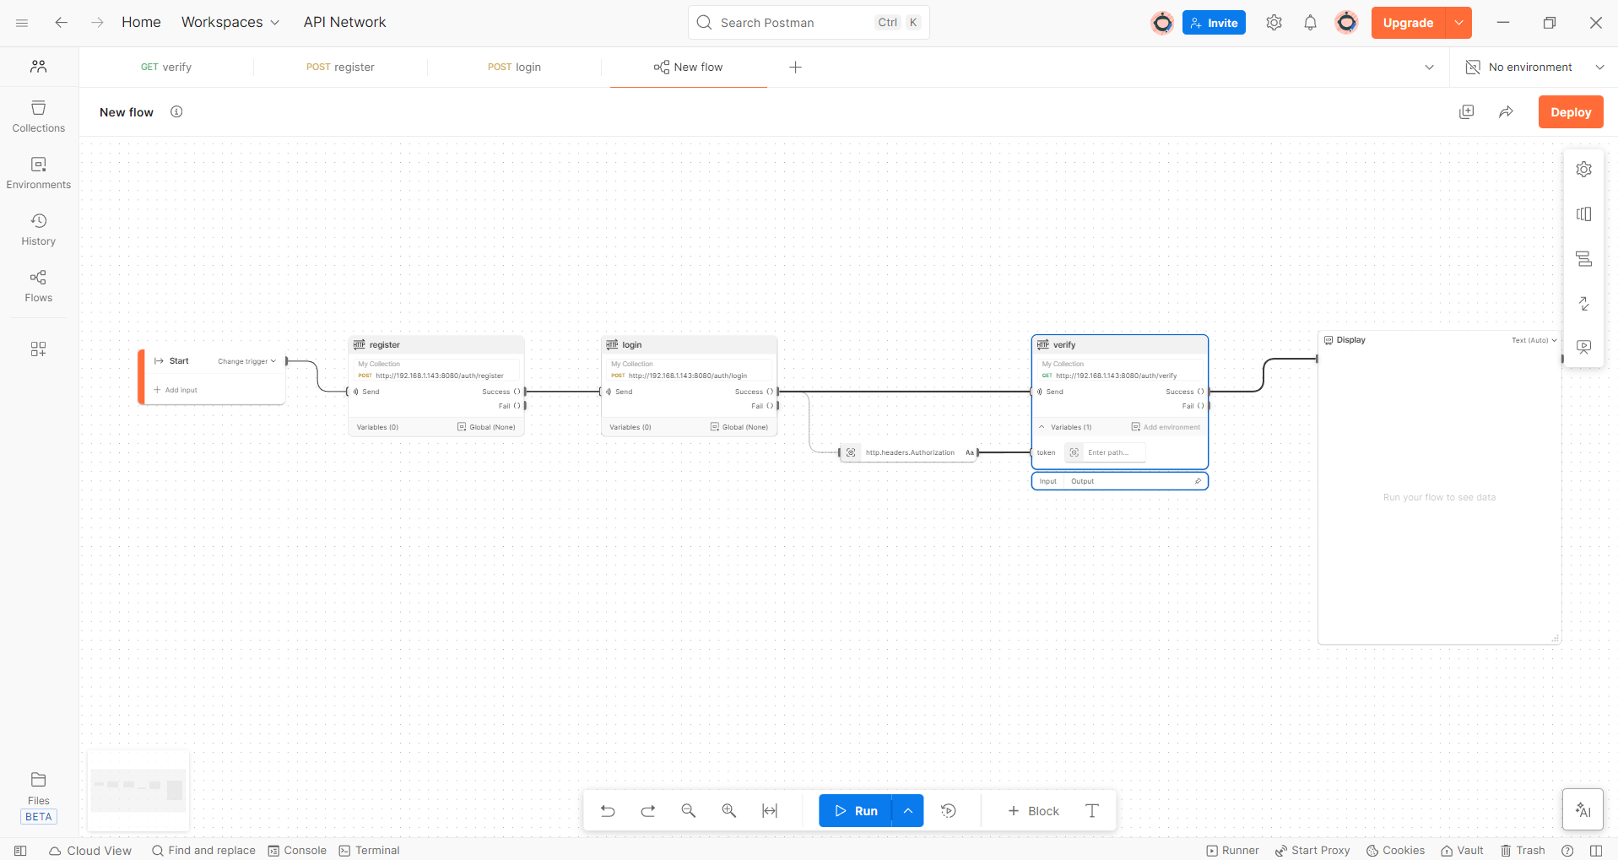Run the flow
The width and height of the screenshot is (1618, 860).
[x=856, y=811]
